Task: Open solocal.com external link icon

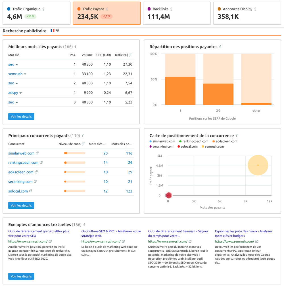Action: [31, 191]
